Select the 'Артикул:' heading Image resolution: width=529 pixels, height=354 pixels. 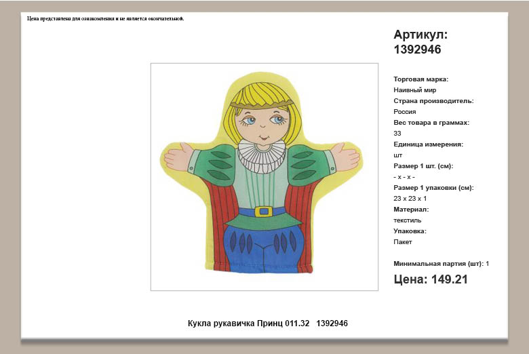click(x=420, y=35)
